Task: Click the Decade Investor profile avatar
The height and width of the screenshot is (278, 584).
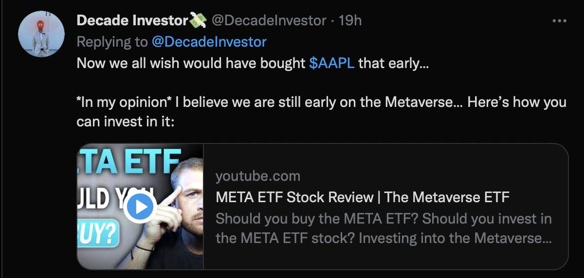Action: pos(41,34)
